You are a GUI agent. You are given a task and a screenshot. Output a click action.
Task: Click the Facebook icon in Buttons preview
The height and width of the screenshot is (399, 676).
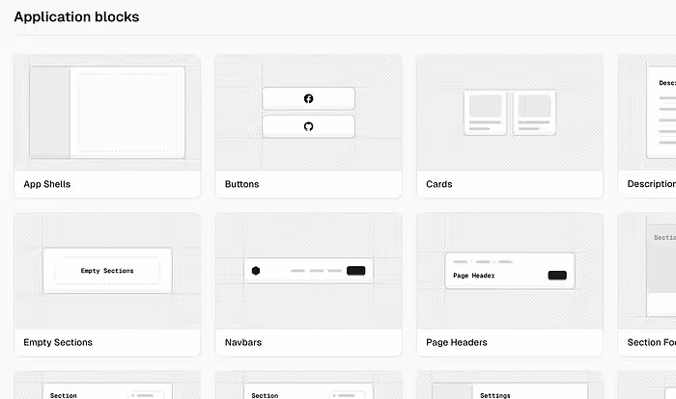[x=308, y=98]
